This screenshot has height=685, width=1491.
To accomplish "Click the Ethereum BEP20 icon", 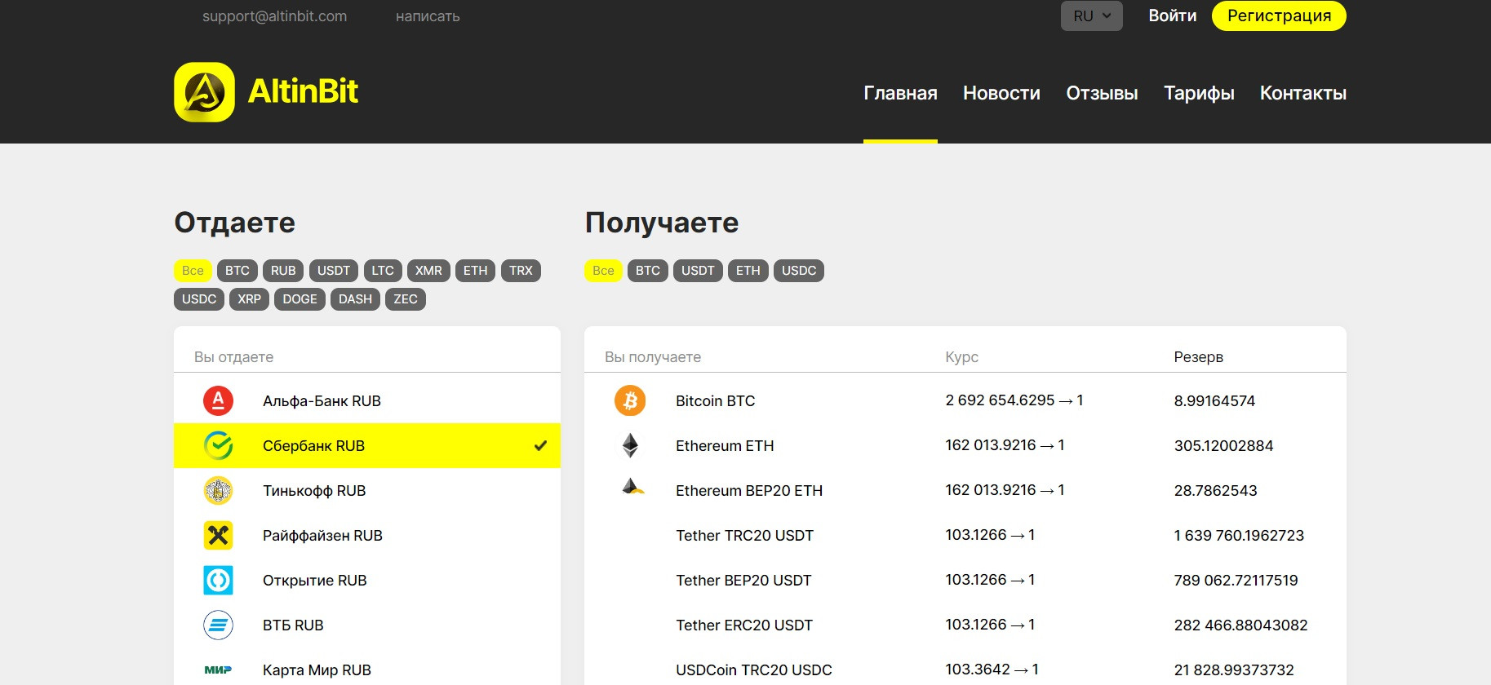I will click(x=632, y=487).
